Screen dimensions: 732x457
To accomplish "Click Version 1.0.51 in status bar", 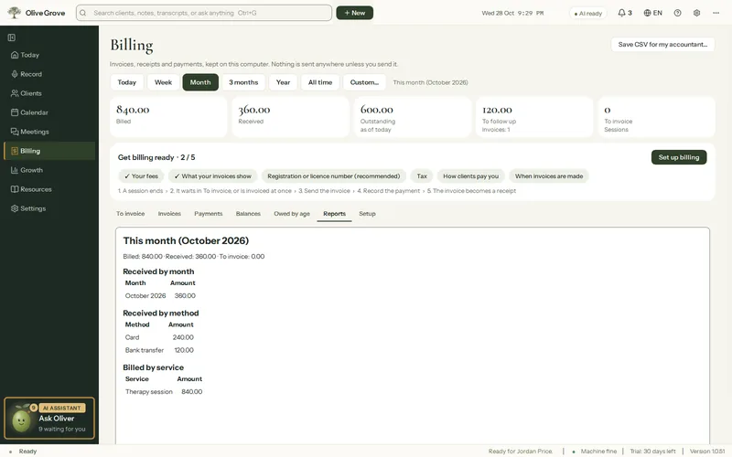I will (707, 451).
